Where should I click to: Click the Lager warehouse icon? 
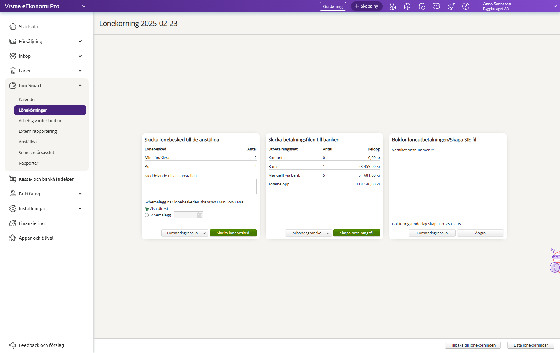point(13,71)
